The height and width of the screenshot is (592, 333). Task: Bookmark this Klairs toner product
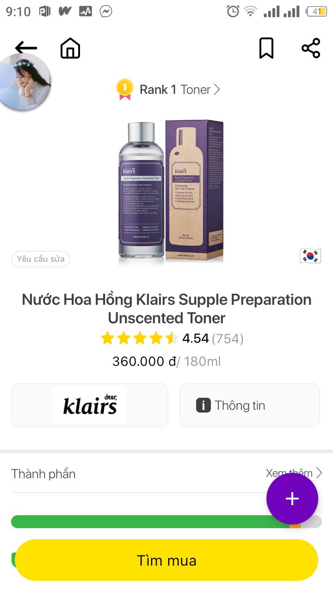click(x=266, y=48)
